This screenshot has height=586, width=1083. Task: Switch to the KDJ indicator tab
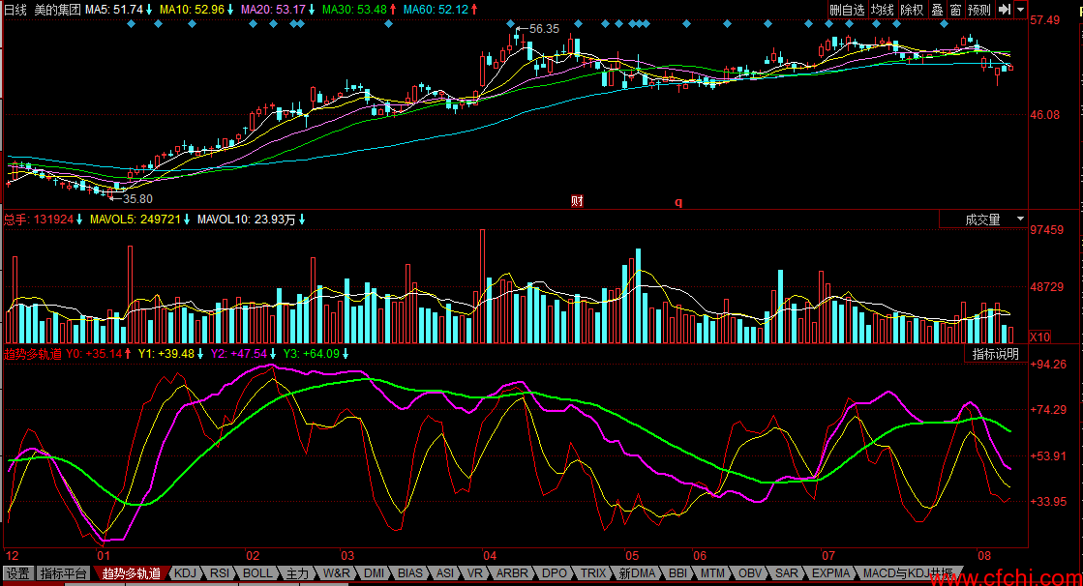point(185,573)
